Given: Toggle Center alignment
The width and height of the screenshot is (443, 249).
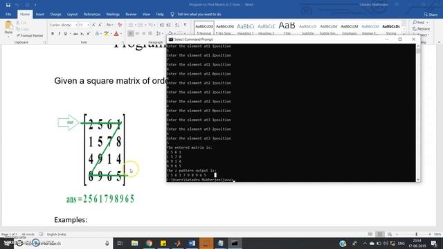Looking at the screenshot, I should coord(137,34).
